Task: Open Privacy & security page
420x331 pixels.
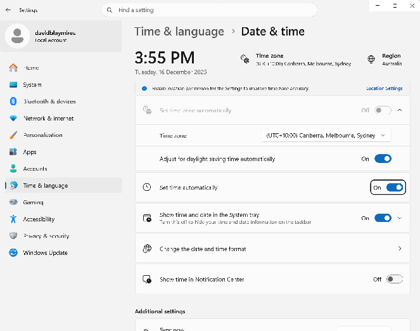Action: (63, 236)
